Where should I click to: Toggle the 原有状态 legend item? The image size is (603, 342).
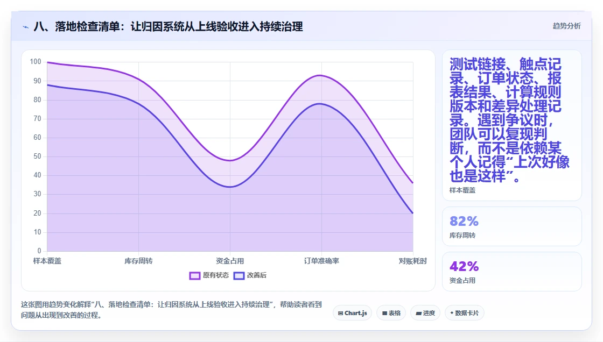coord(209,275)
